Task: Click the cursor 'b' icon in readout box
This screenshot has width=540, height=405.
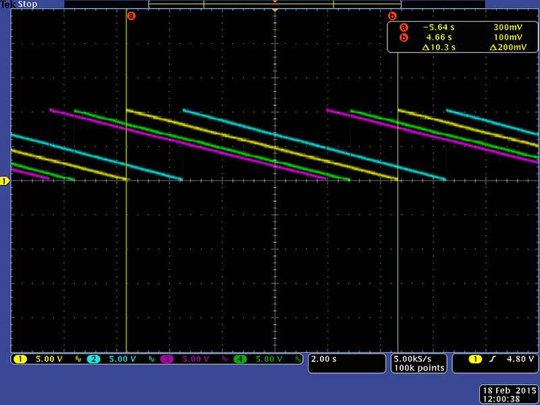Action: (x=404, y=37)
